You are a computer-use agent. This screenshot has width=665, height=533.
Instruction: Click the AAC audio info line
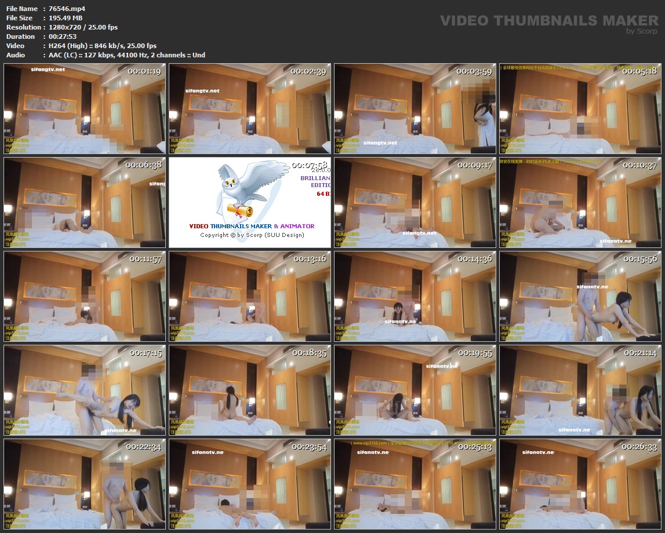pos(127,55)
